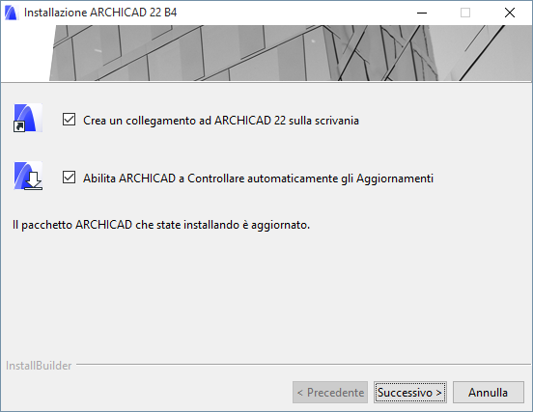Click the ARCHICAD logo in title bar
This screenshot has height=412, width=533.
pyautogui.click(x=11, y=13)
